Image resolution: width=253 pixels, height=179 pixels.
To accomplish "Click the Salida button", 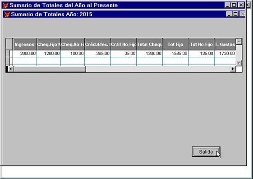I will point(206,151).
